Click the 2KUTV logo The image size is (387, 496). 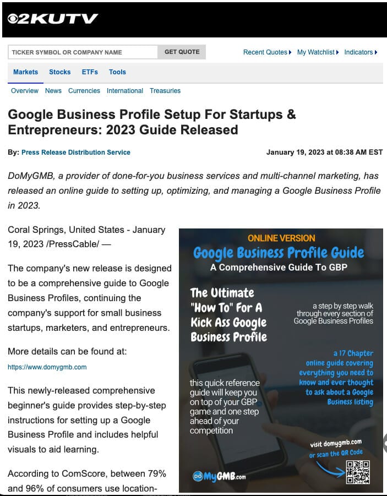(x=52, y=19)
